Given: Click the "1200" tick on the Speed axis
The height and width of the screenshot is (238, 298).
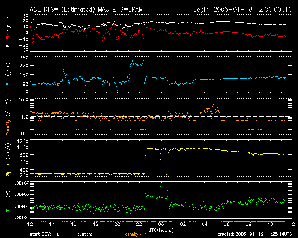Looking at the screenshot, I should point(23,141).
